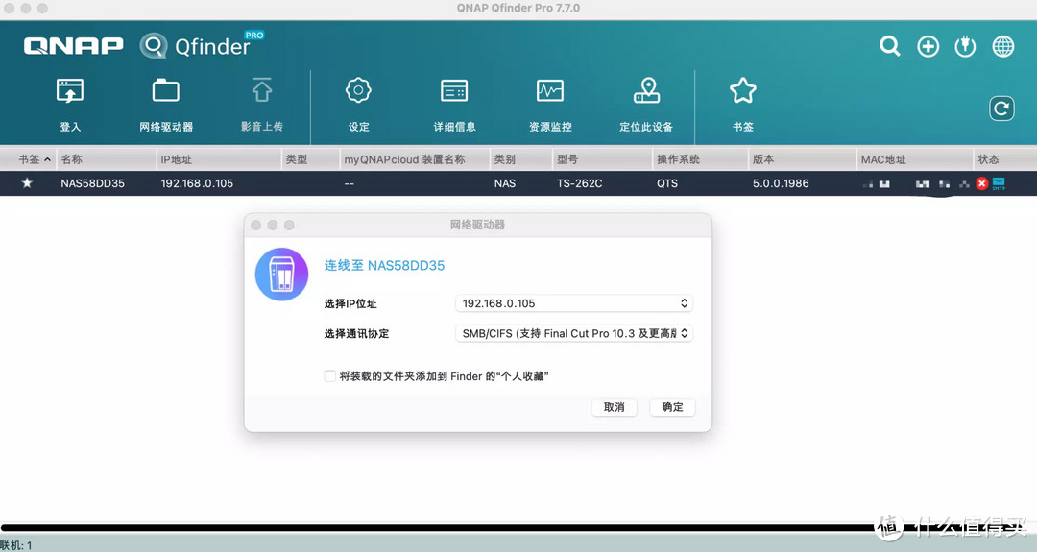Click IP 192.168.0.105 in device row
The height and width of the screenshot is (552, 1037).
click(197, 183)
